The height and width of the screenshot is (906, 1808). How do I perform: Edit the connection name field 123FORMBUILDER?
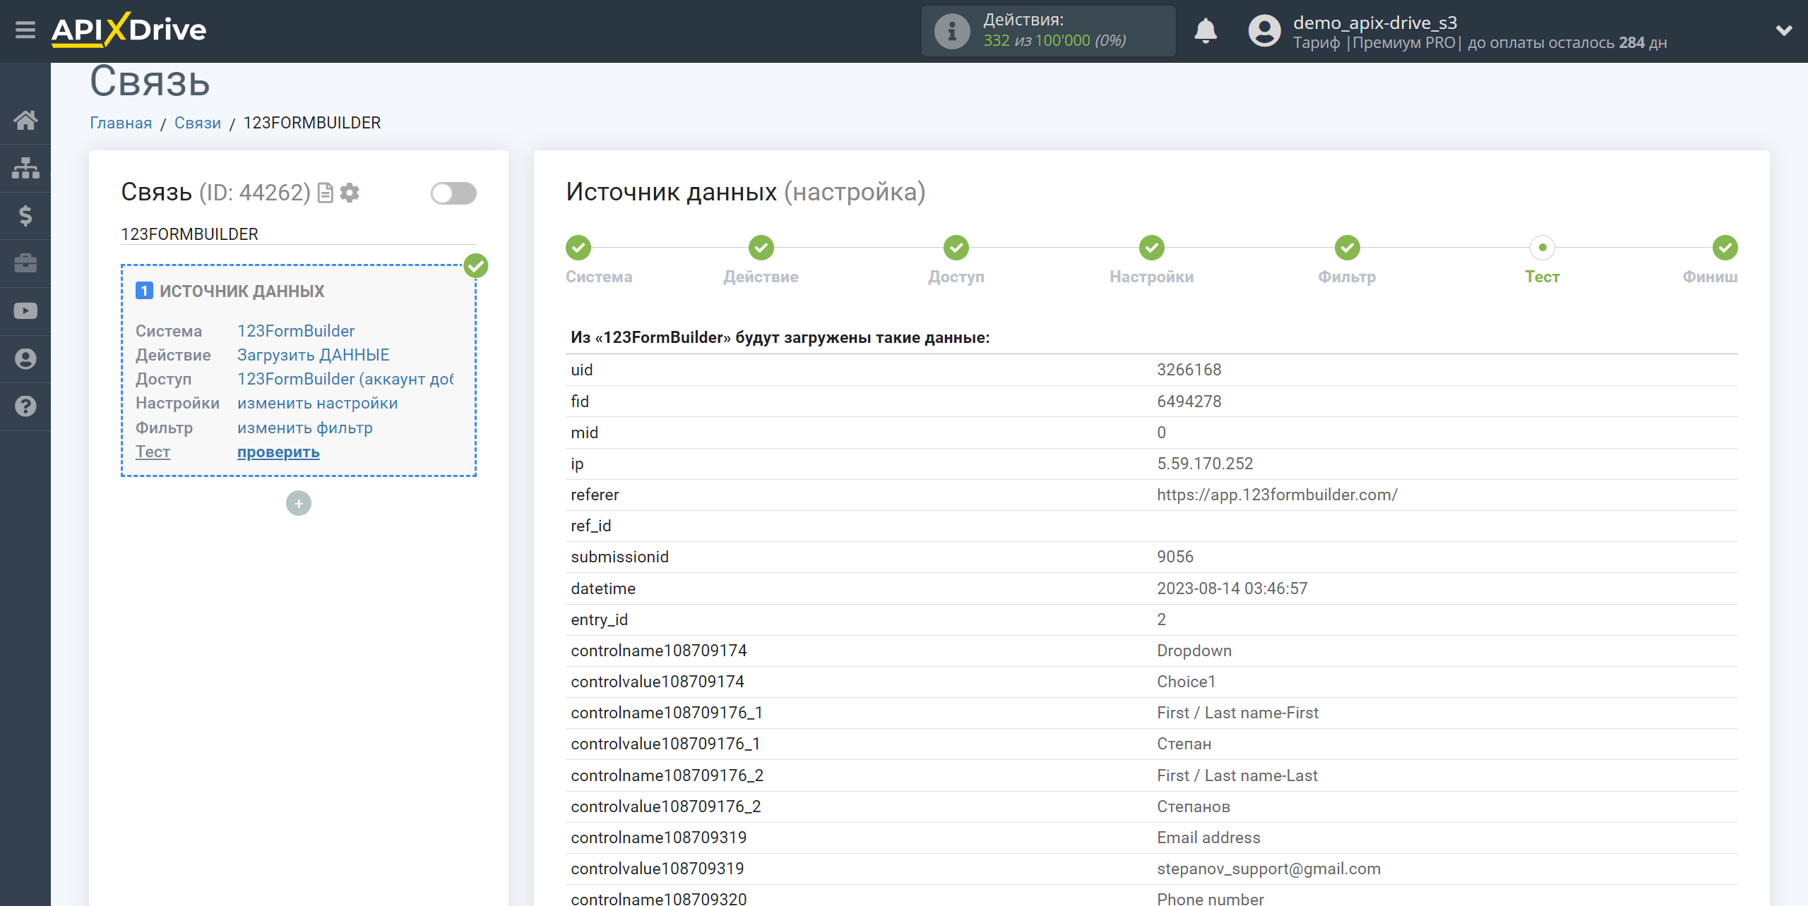(x=299, y=234)
